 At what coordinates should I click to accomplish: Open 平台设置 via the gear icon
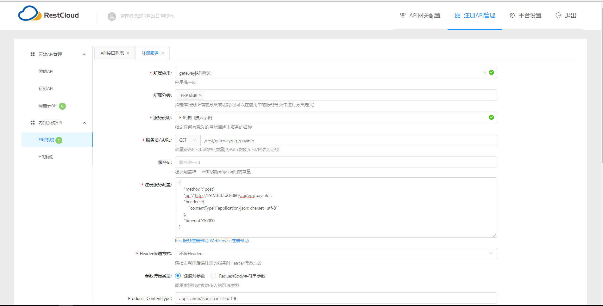pos(512,15)
